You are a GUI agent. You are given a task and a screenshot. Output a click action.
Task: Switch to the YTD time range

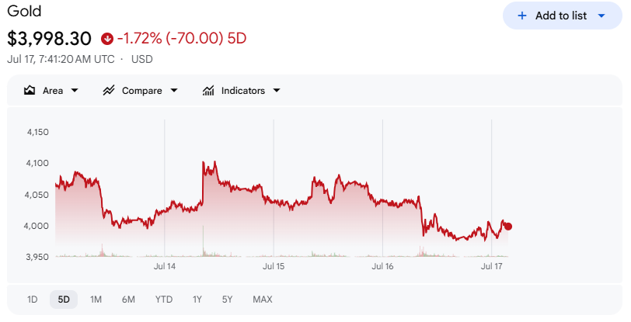(164, 299)
